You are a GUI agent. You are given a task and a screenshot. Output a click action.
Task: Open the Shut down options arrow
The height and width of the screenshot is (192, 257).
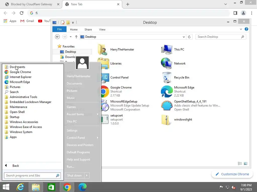tap(87, 175)
